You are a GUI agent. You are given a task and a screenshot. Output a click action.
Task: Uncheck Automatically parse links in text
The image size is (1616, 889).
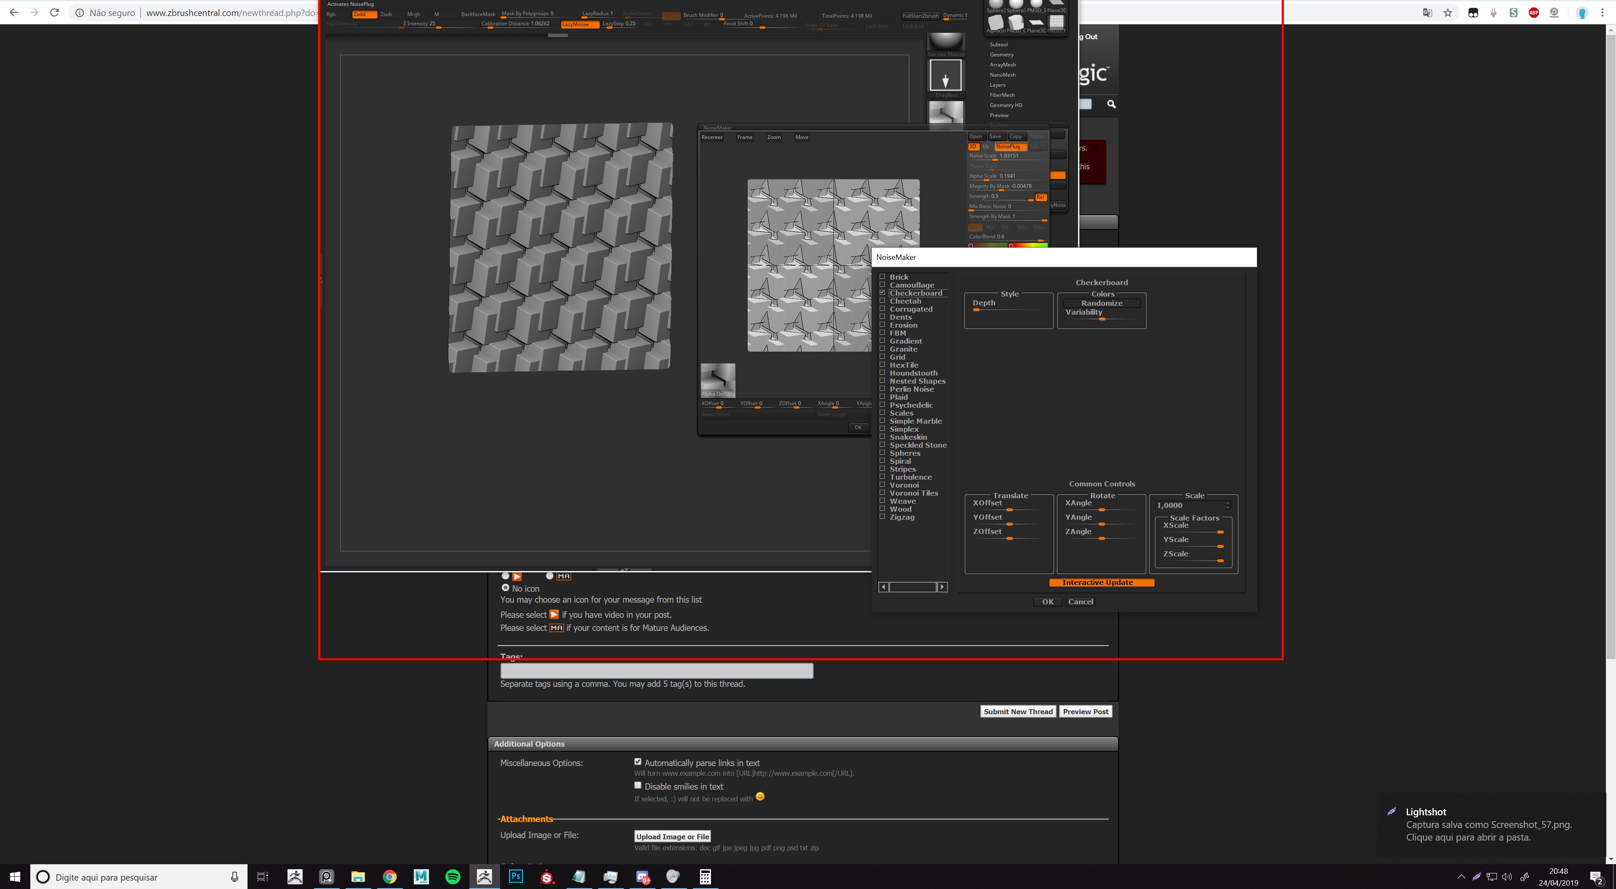(x=637, y=761)
